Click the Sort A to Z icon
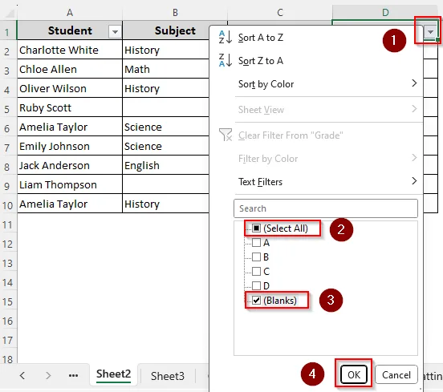 (226, 37)
